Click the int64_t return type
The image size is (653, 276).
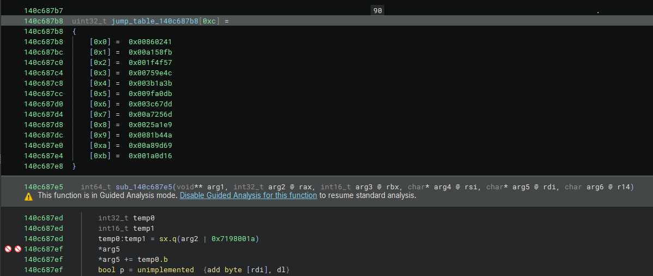[x=96, y=187]
